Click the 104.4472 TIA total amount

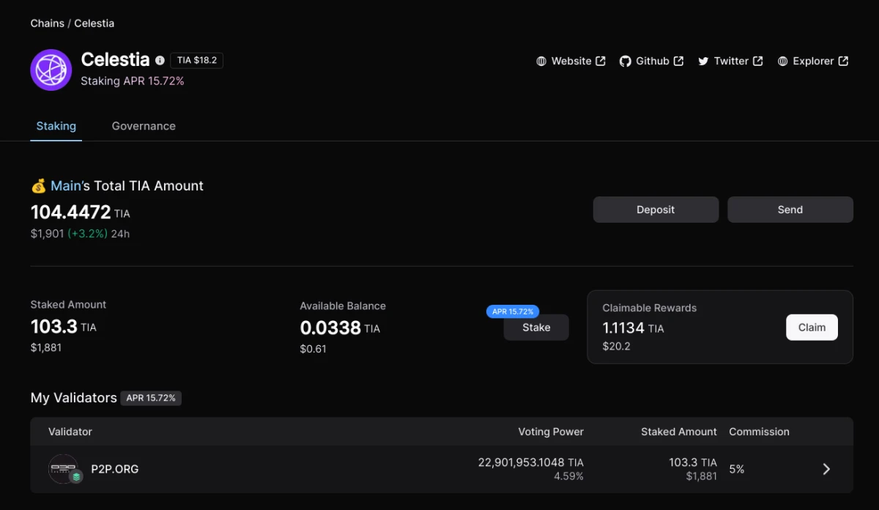pos(81,212)
